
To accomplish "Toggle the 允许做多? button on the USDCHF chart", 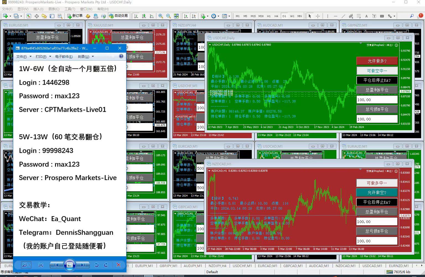I will [x=377, y=61].
